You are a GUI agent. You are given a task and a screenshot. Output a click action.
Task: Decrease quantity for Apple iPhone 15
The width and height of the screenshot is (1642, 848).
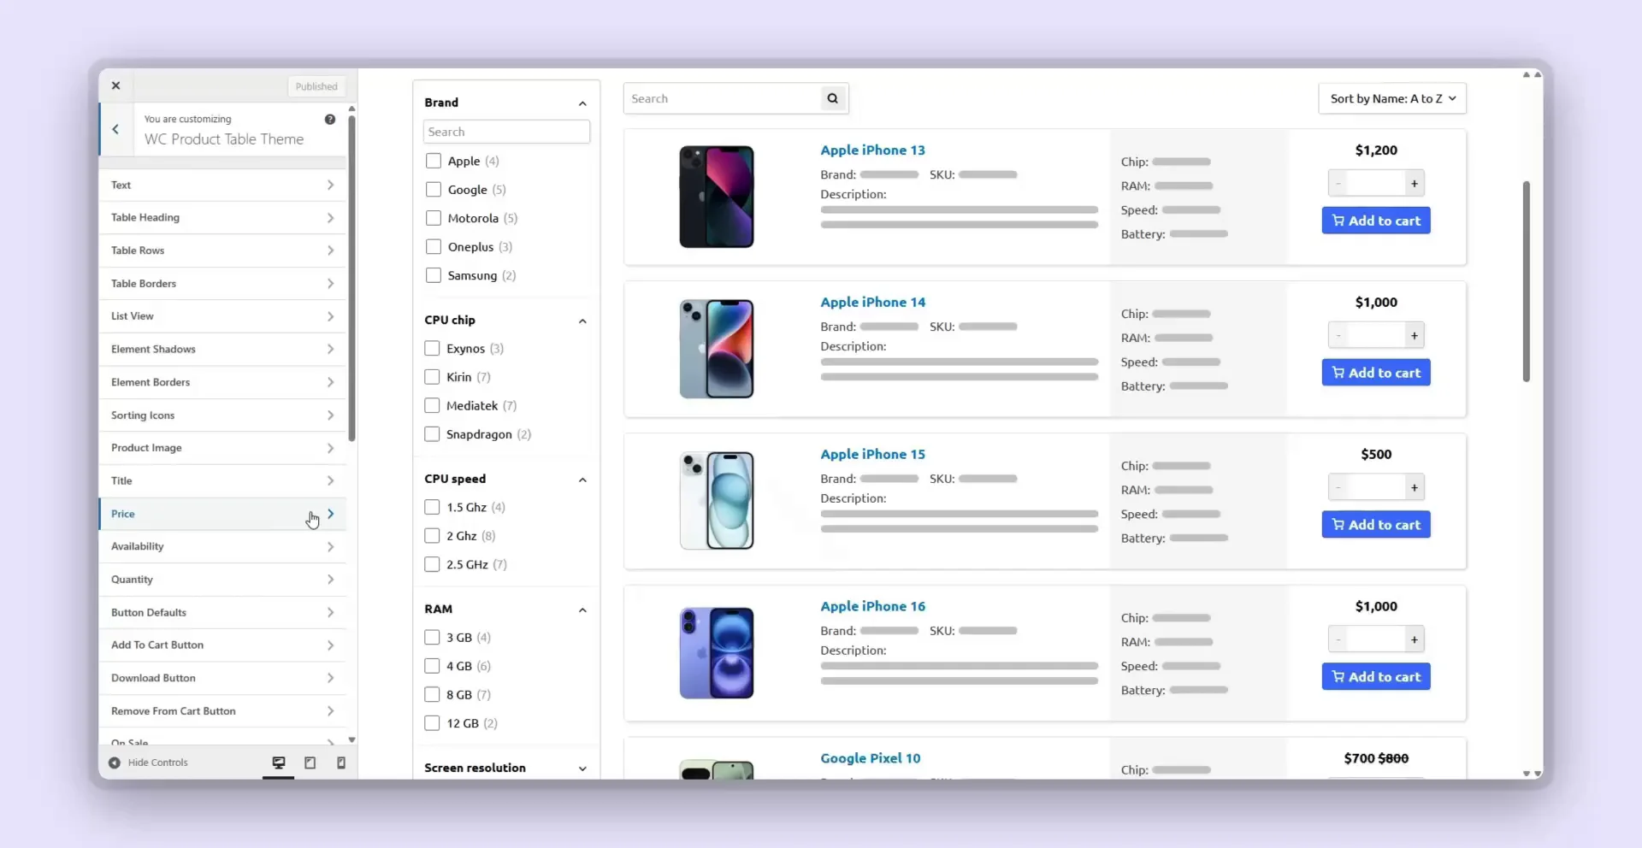point(1338,487)
